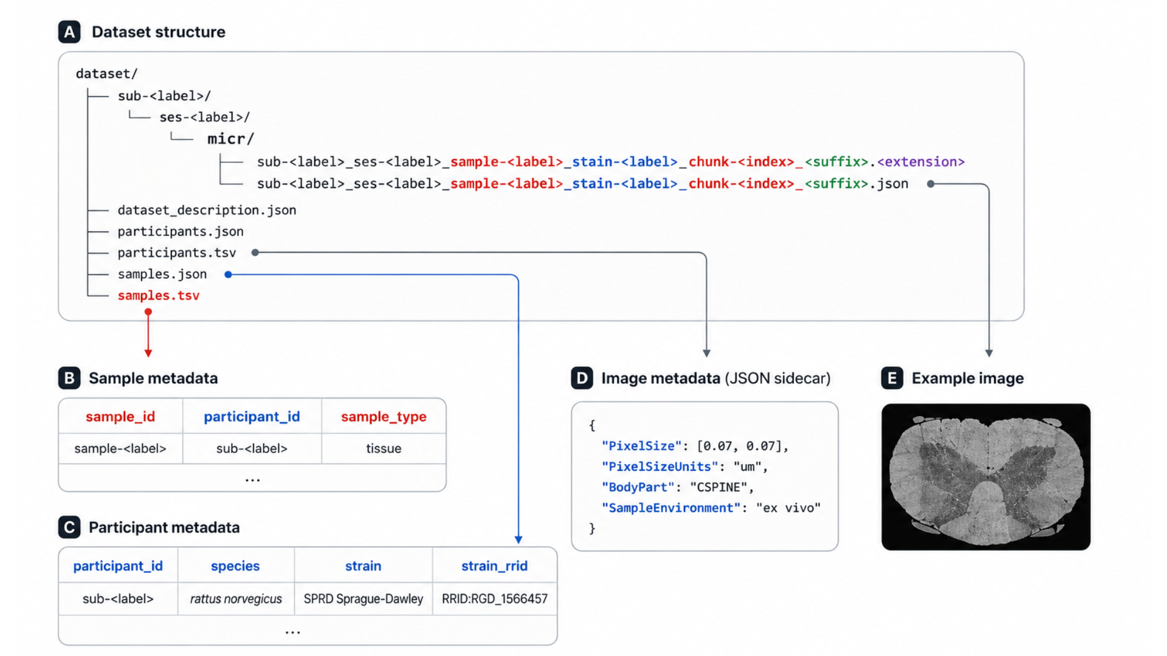Select the ses-<label>/ folder entry
The image size is (1167, 656).
point(205,117)
